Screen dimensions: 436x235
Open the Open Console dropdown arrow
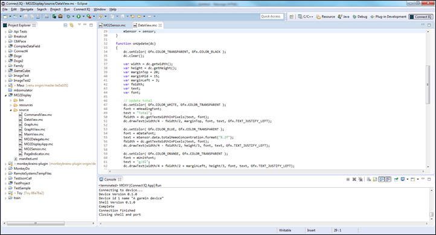tap(418, 179)
